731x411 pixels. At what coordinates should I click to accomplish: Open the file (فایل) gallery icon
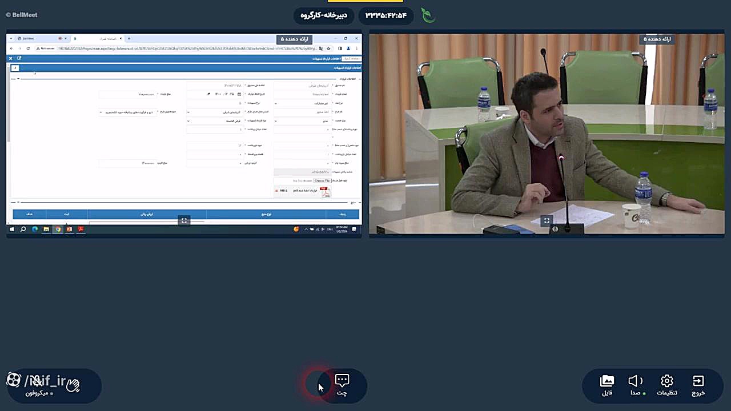(x=607, y=381)
